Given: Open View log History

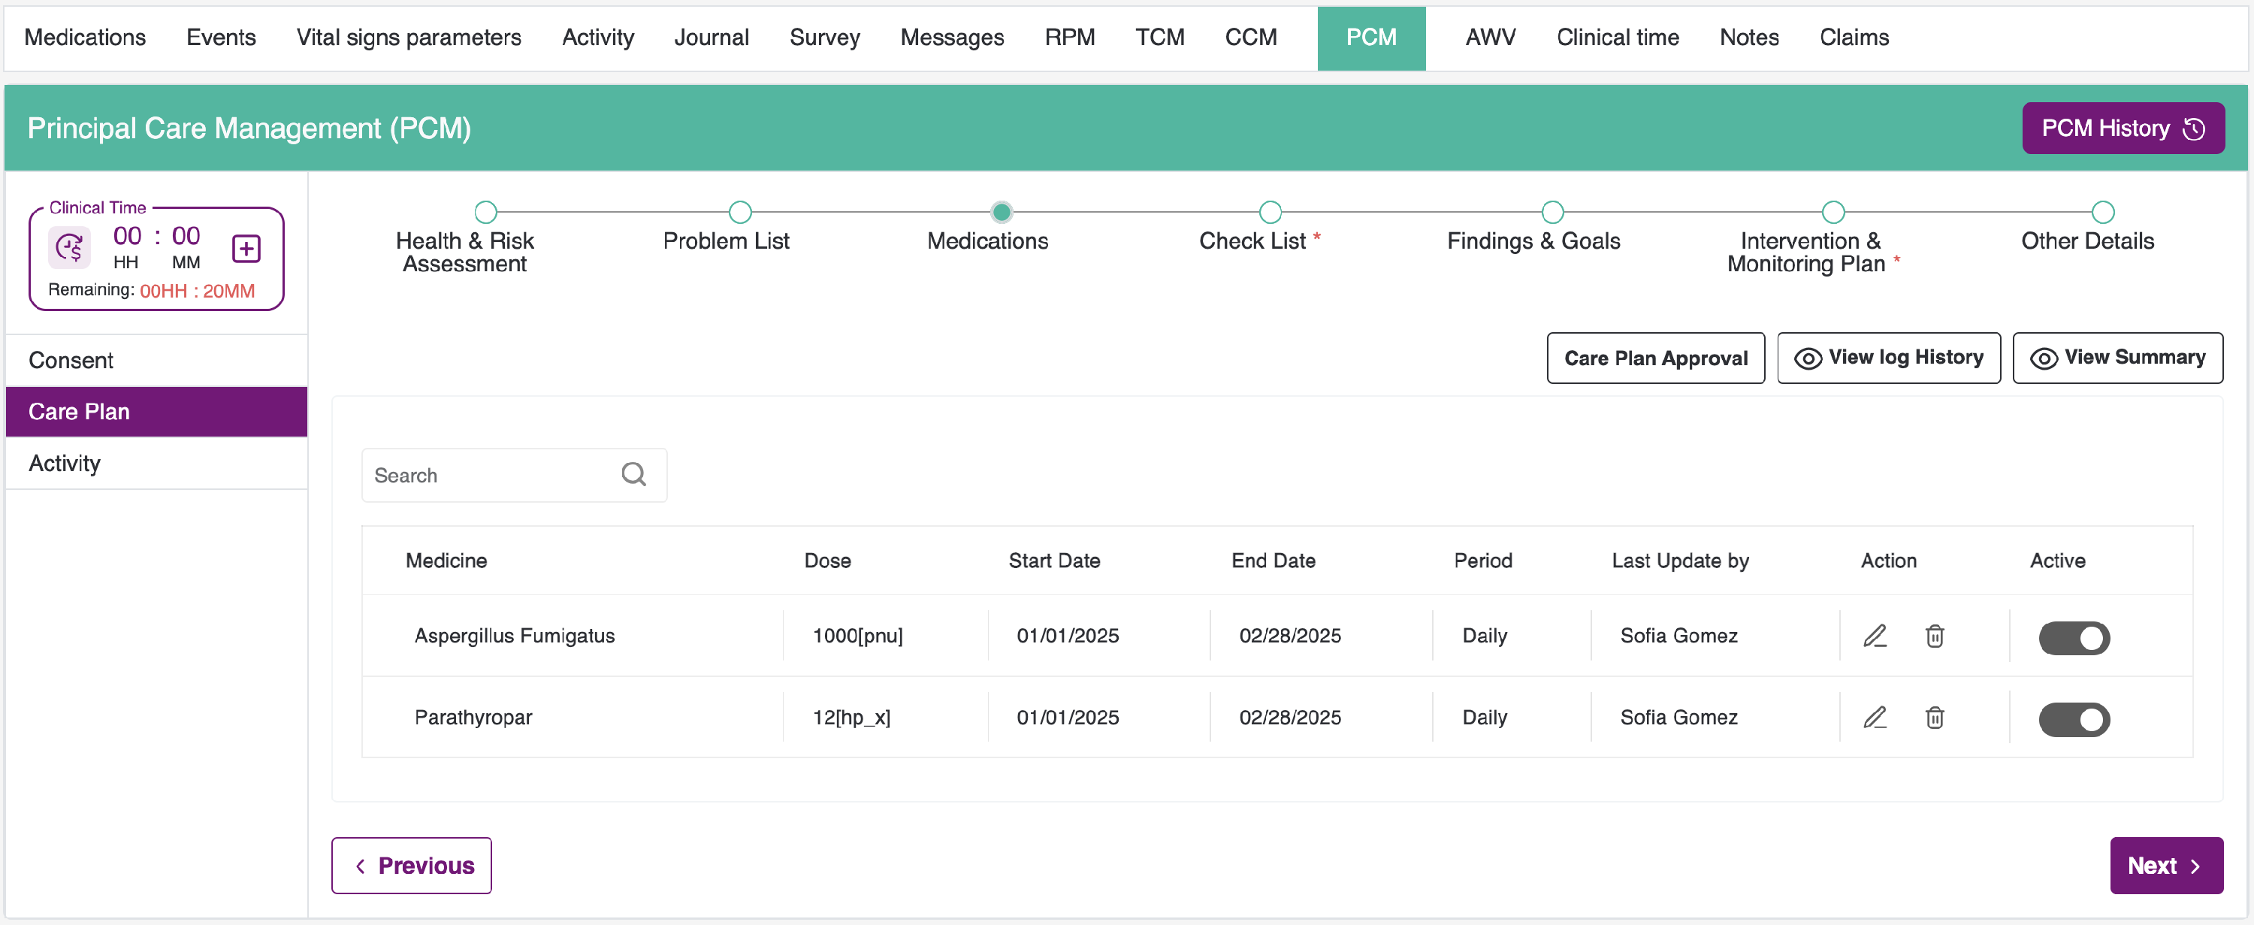Looking at the screenshot, I should (x=1888, y=358).
